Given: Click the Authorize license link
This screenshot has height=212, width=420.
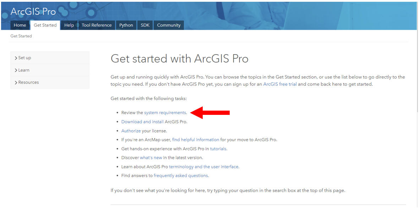Looking at the screenshot, I should tap(131, 131).
